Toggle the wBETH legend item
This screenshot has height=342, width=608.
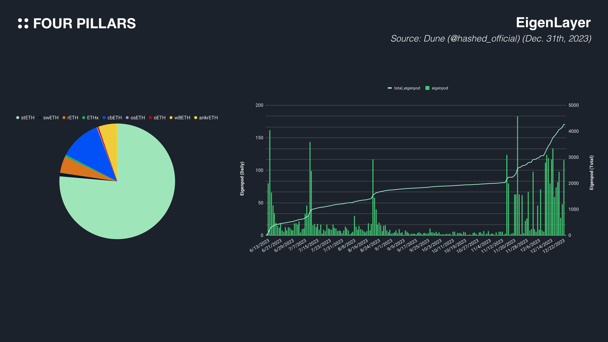(182, 118)
